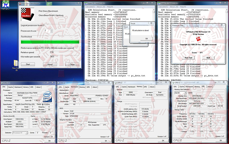Open About menu in right Super PI window

pos(174,7)
